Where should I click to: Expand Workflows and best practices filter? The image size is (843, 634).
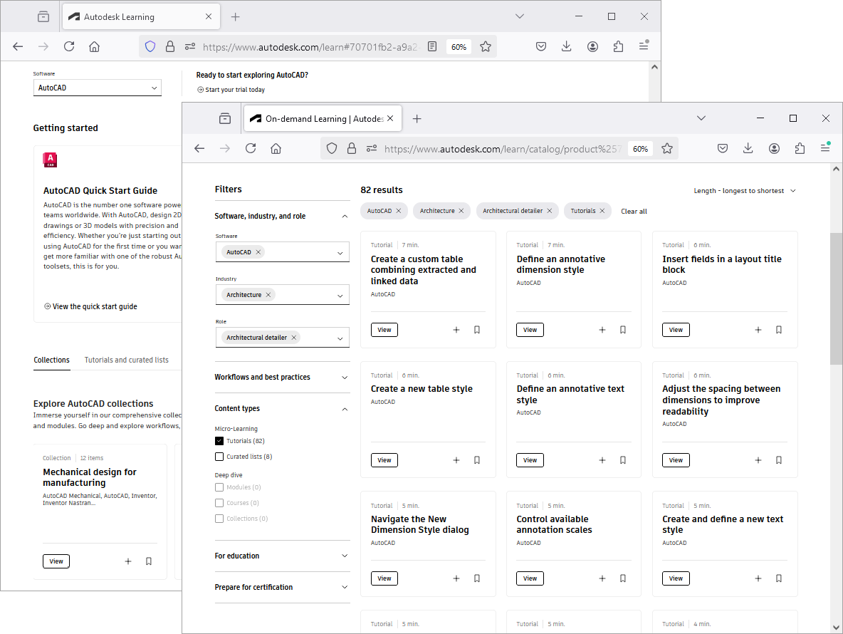pyautogui.click(x=282, y=377)
